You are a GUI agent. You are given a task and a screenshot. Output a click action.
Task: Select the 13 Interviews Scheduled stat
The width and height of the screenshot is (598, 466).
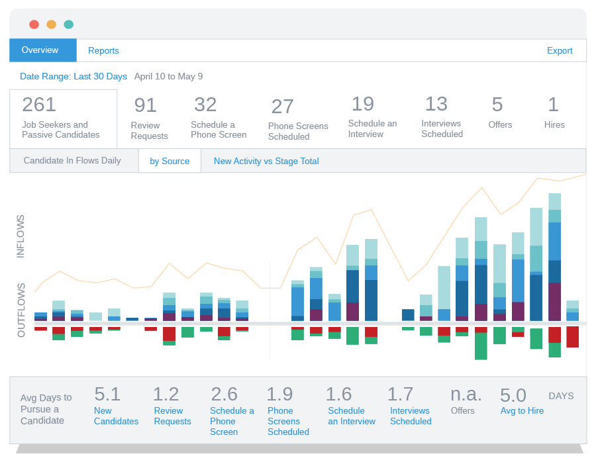[x=440, y=118]
